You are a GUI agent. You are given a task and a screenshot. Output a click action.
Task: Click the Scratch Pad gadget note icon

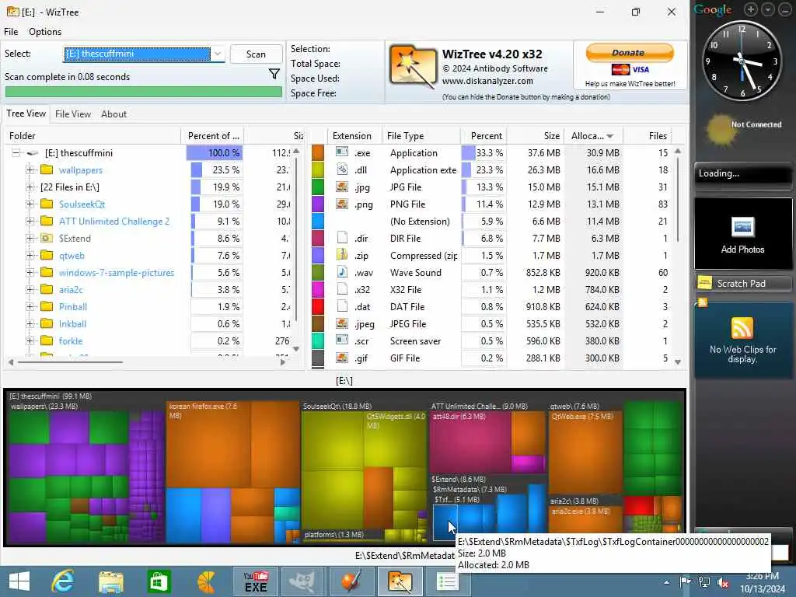click(x=704, y=283)
